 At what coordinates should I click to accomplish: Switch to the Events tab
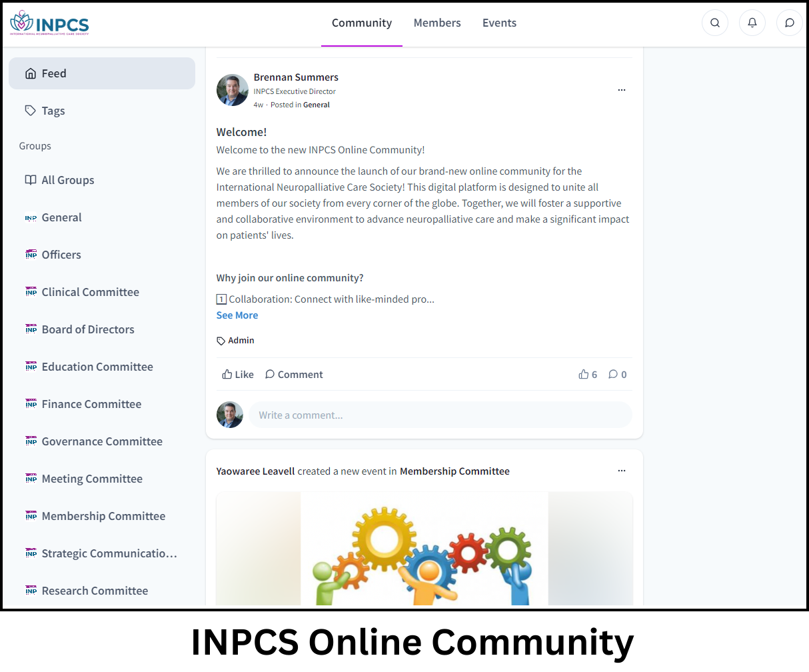499,23
